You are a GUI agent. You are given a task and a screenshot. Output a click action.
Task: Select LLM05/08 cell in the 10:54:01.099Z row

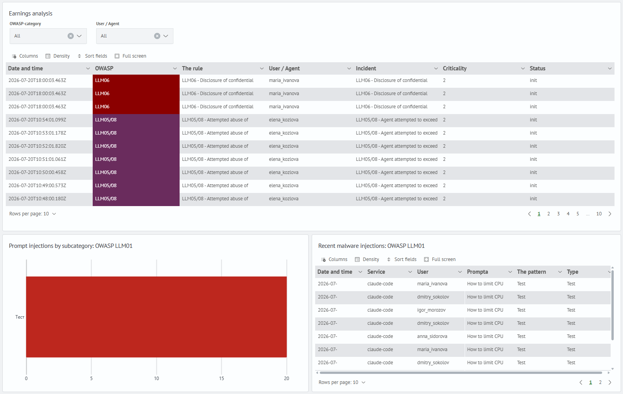point(136,120)
